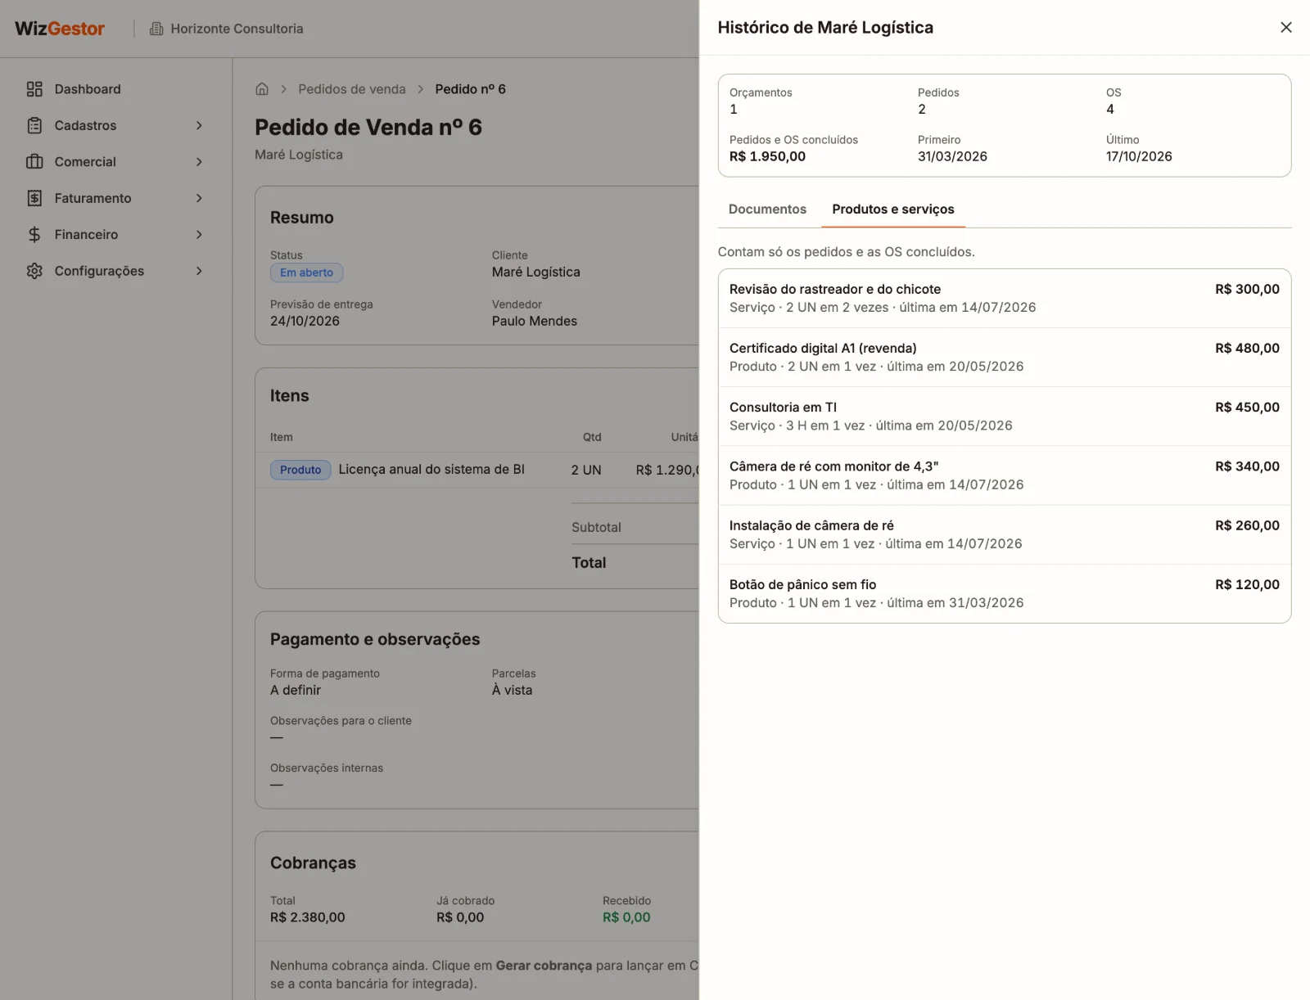
Task: Select Botão de pânico sem fio row
Action: pos(1005,593)
